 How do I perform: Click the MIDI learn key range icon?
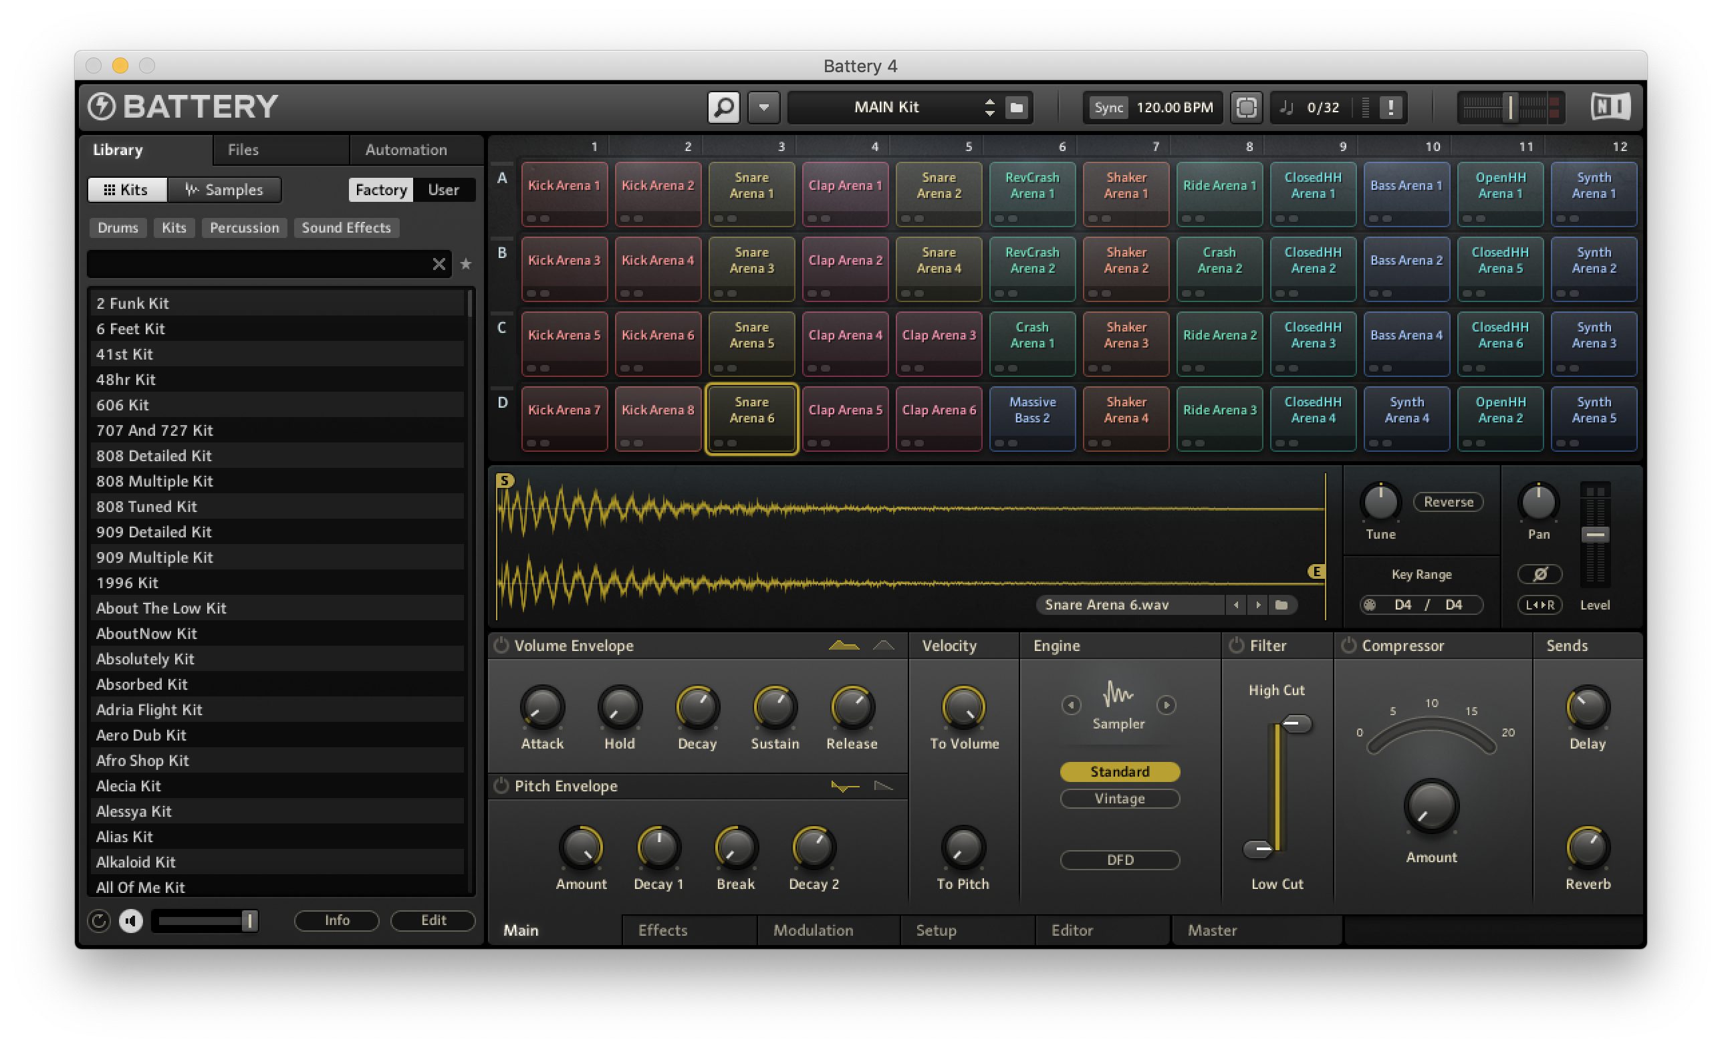click(1370, 604)
